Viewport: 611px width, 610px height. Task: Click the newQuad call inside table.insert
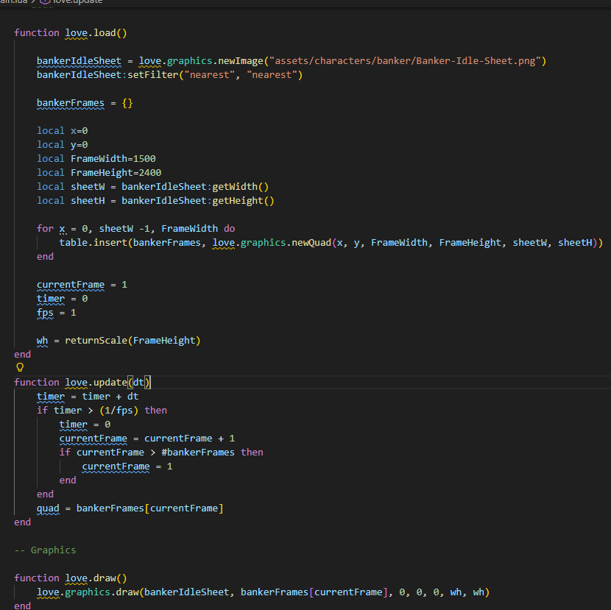click(308, 243)
